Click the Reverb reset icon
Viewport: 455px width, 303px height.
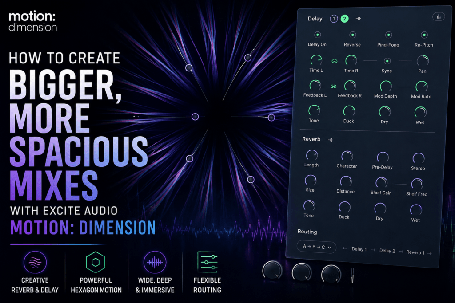[331, 140]
